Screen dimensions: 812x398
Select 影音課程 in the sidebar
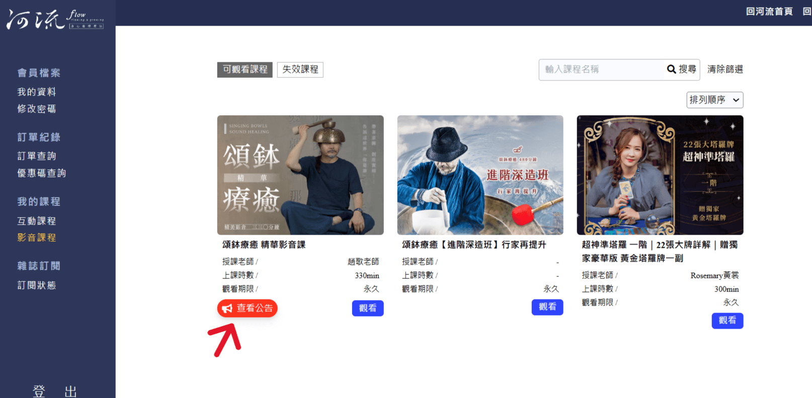tap(37, 238)
